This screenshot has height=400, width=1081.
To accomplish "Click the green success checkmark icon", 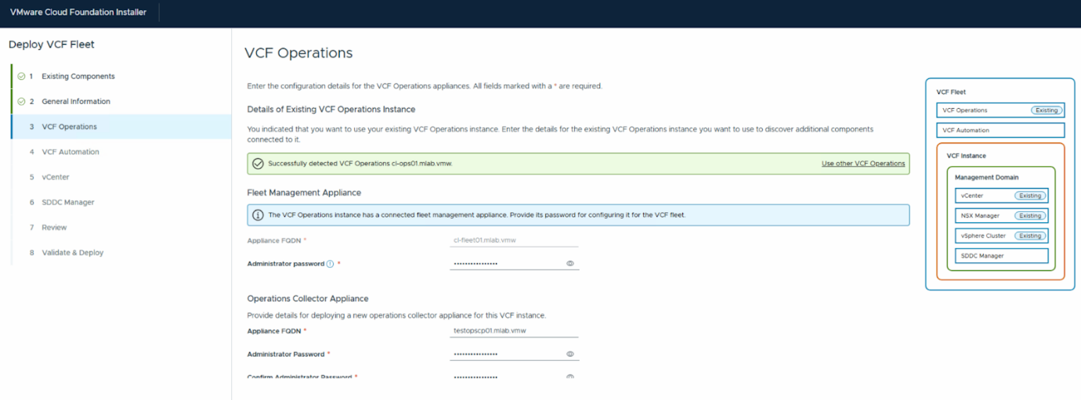I will click(258, 164).
